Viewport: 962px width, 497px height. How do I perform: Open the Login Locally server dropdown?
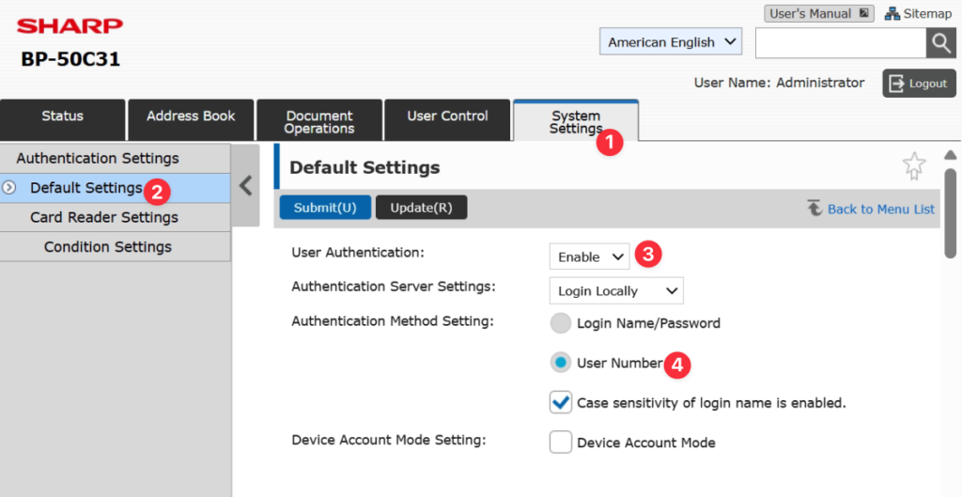[x=616, y=291]
